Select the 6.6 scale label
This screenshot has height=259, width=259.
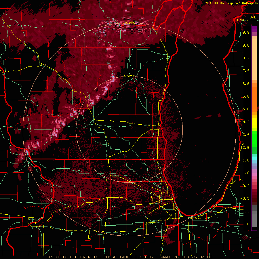(x=246, y=83)
